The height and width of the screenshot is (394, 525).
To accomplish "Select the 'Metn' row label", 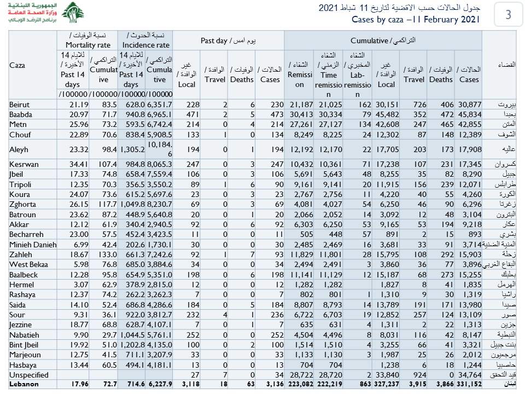I will [17, 124].
